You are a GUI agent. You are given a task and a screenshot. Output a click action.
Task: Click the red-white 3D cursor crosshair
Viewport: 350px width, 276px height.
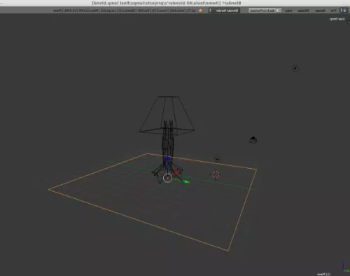[x=216, y=174]
